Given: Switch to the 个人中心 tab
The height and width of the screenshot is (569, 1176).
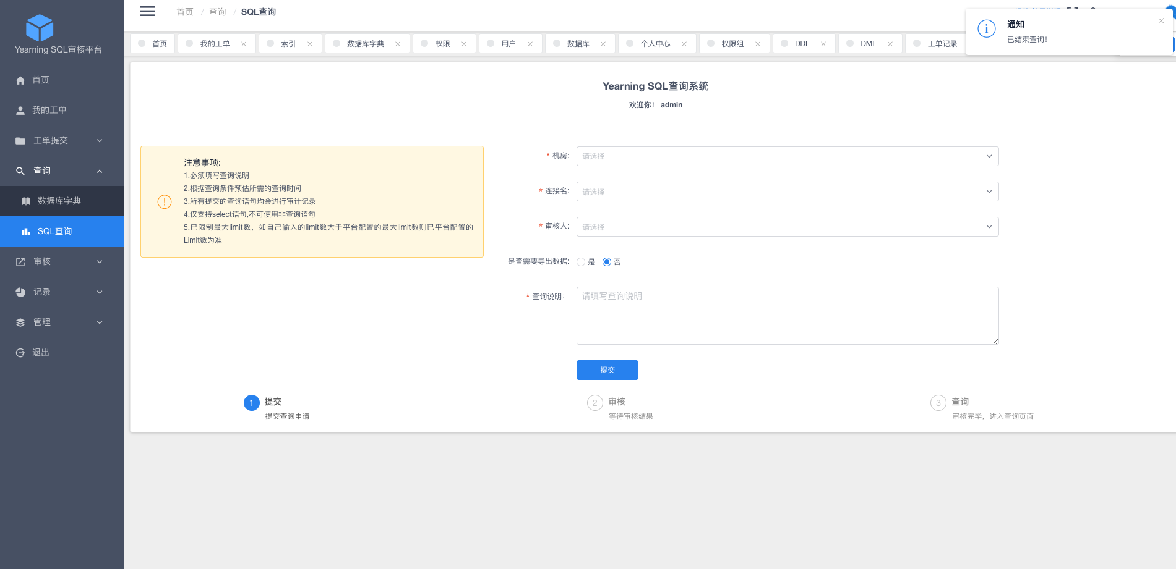Looking at the screenshot, I should point(657,44).
